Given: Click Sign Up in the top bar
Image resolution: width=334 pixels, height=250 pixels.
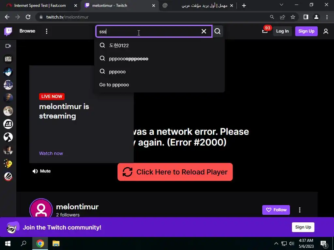Looking at the screenshot, I should pos(306,31).
